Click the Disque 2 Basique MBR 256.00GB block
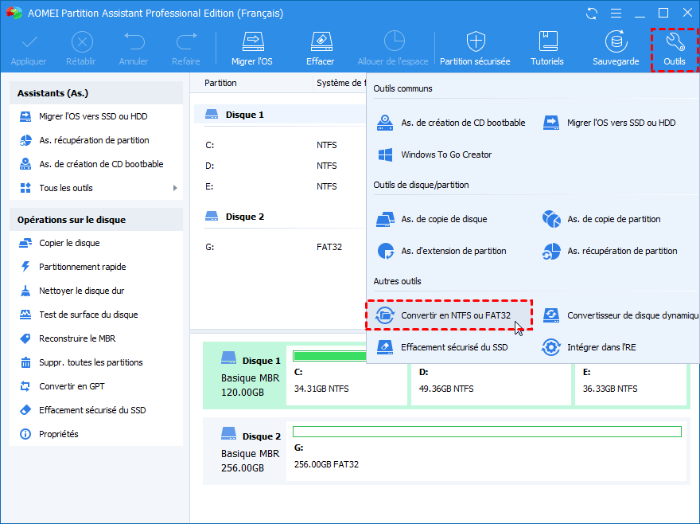The image size is (700, 524). (244, 451)
